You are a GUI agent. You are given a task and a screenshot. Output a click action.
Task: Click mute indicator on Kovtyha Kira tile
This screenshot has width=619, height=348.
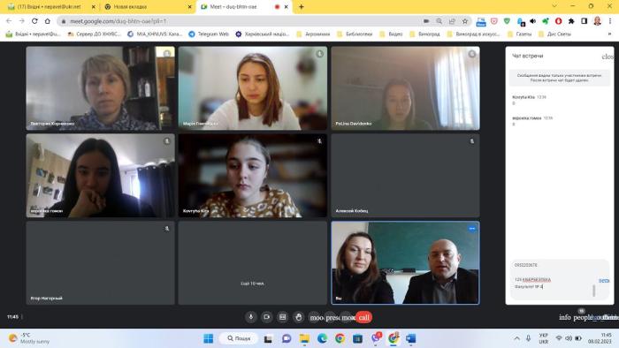click(x=319, y=141)
